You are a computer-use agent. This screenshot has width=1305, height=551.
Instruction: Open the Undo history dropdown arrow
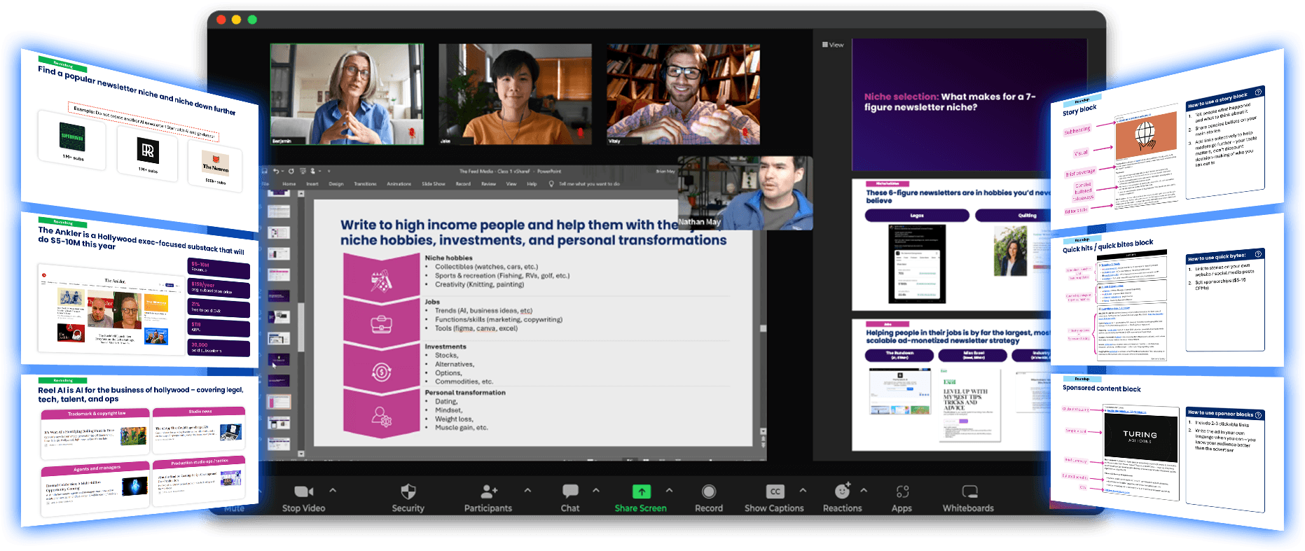tap(283, 171)
